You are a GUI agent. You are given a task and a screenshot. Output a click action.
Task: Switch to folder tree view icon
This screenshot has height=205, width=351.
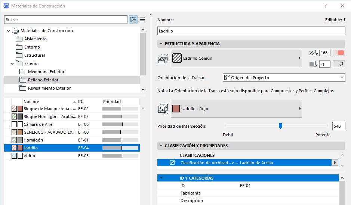tap(133, 20)
